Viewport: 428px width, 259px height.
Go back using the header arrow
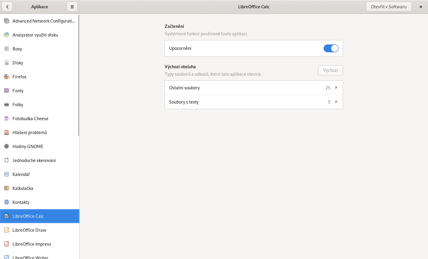click(x=7, y=7)
